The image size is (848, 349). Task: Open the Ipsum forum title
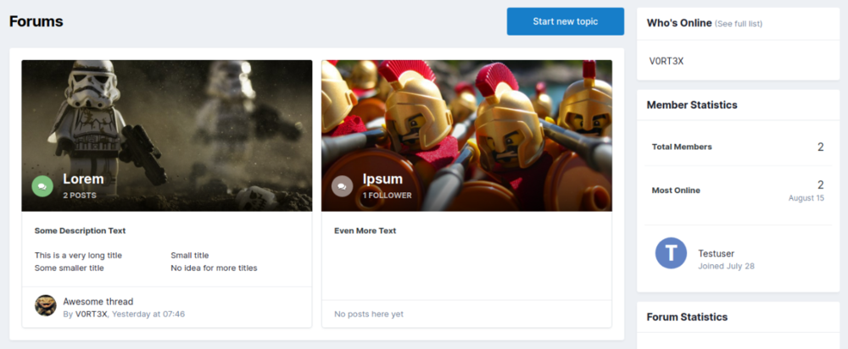(382, 179)
